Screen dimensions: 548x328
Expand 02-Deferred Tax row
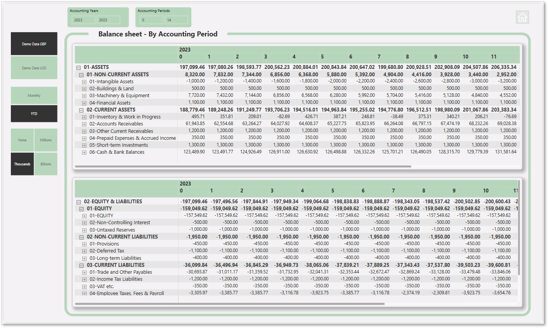pos(84,251)
